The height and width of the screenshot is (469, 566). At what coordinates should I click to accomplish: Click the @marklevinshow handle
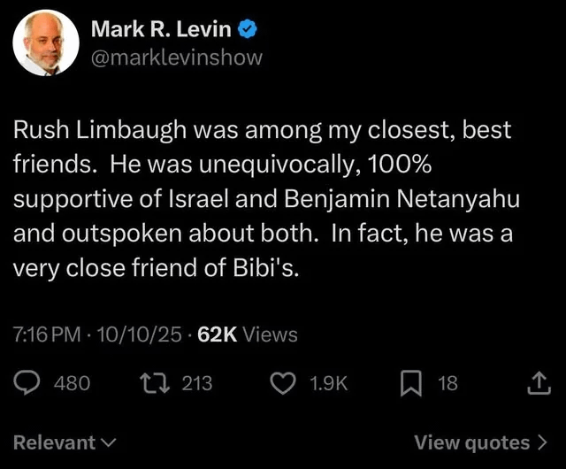(x=177, y=57)
